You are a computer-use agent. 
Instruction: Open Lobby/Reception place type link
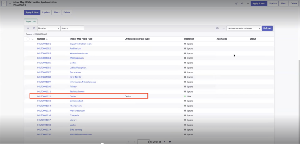[78, 68]
